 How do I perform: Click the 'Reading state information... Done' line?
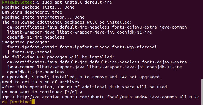point(43,17)
